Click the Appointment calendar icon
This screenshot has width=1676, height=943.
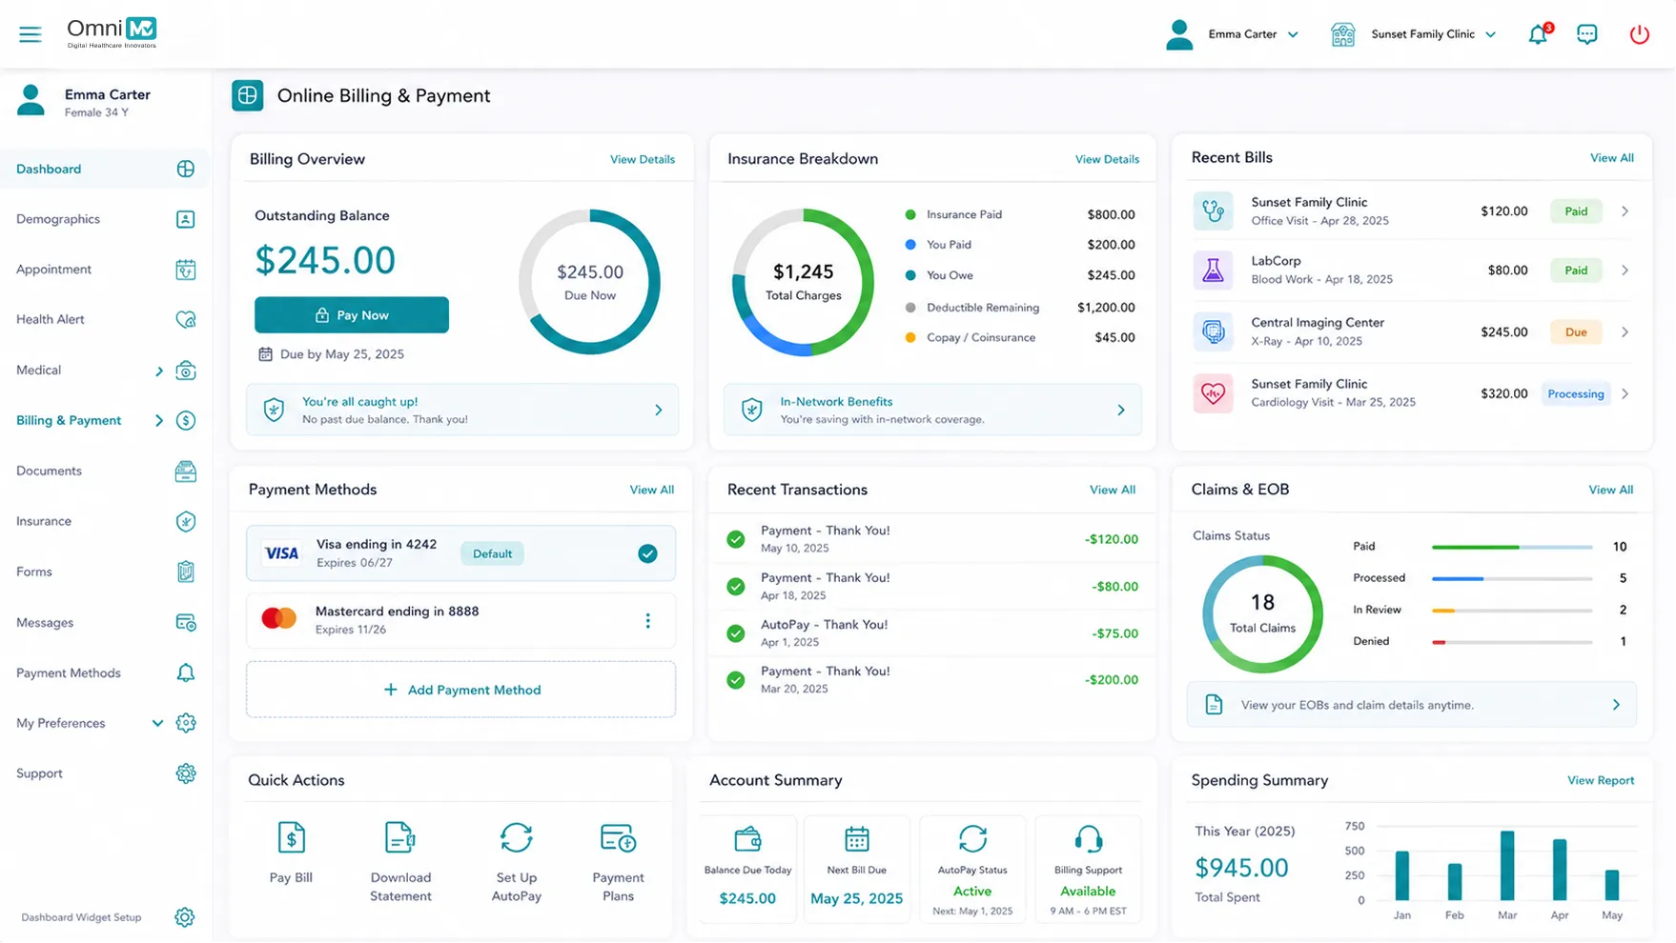click(186, 270)
